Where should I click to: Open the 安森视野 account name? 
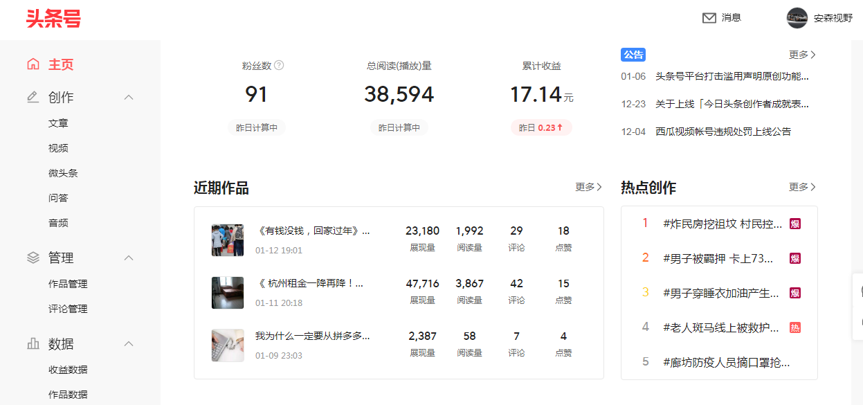833,19
